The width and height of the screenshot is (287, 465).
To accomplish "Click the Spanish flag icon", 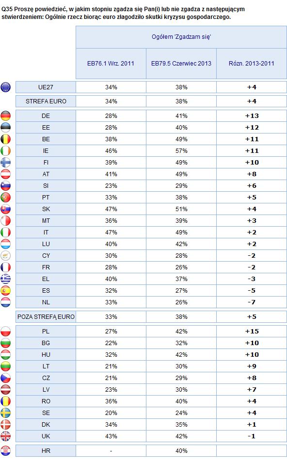I will point(5,291).
